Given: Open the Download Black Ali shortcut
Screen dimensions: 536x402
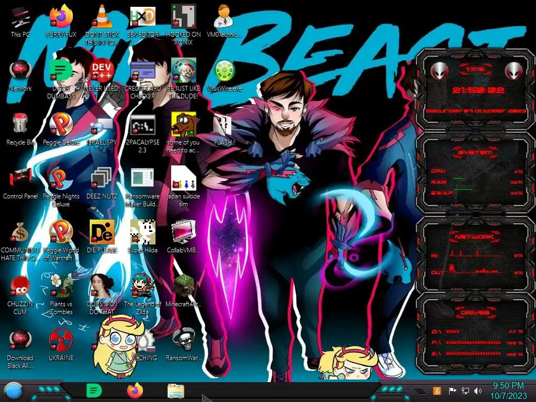Looking at the screenshot, I should tap(20, 349).
